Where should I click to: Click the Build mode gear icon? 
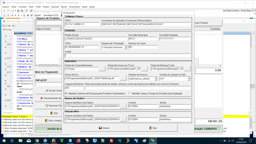point(13,15)
